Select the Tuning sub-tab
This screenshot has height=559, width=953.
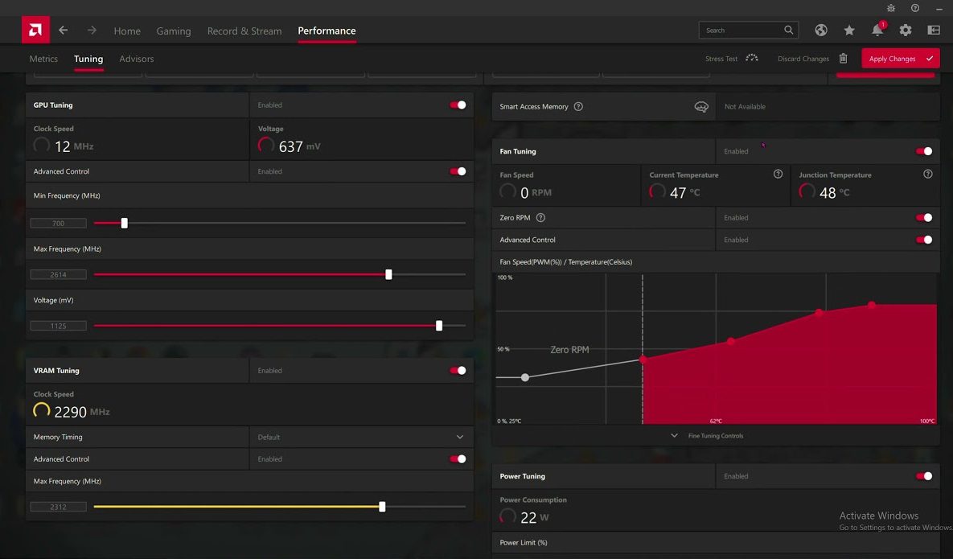pyautogui.click(x=88, y=59)
